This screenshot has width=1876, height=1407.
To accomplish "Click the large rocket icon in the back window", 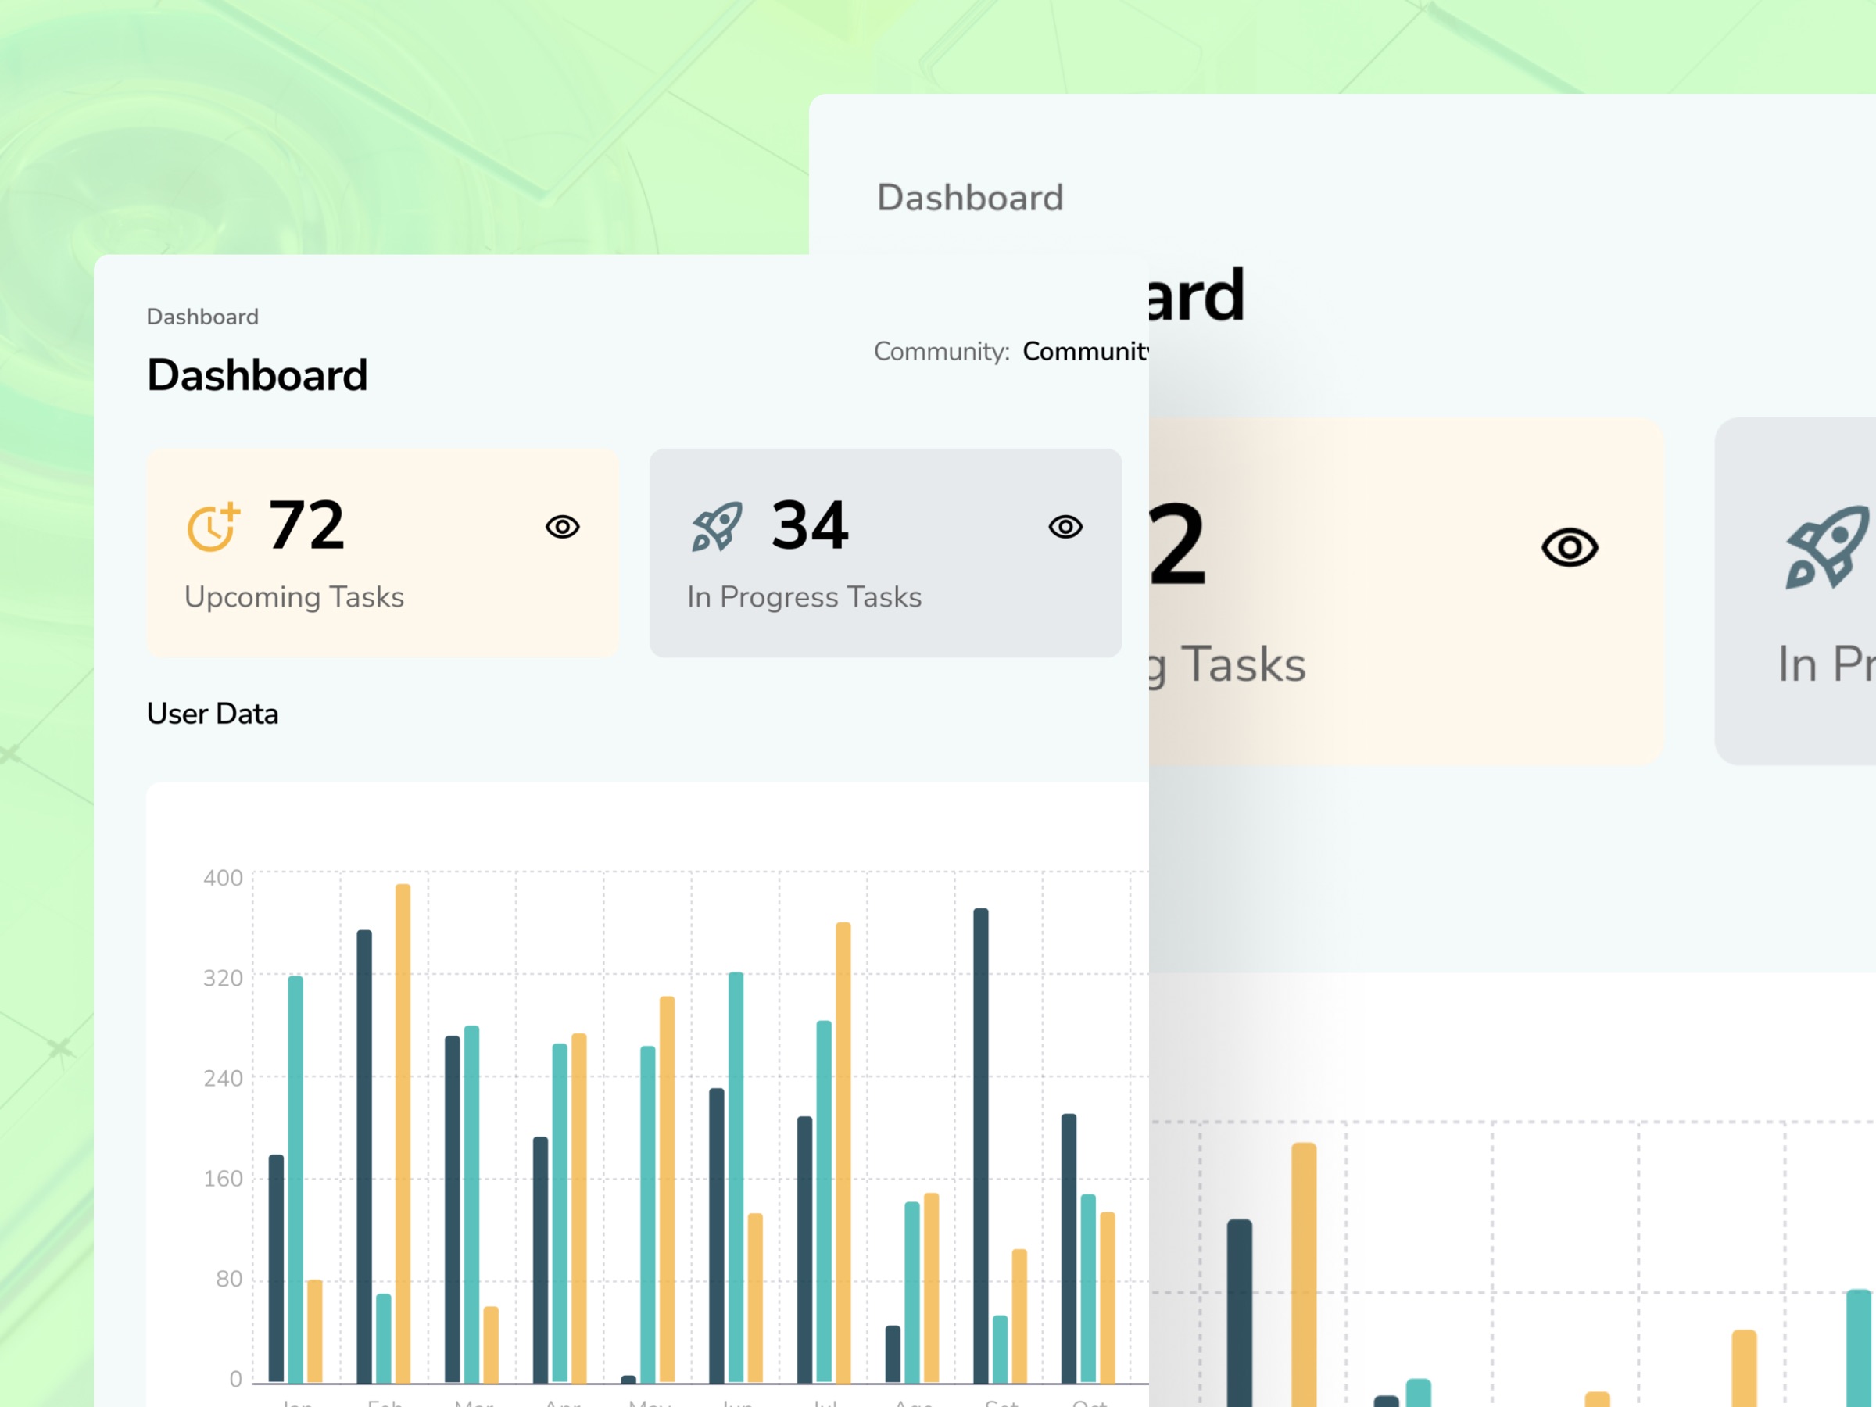I will coord(1828,547).
